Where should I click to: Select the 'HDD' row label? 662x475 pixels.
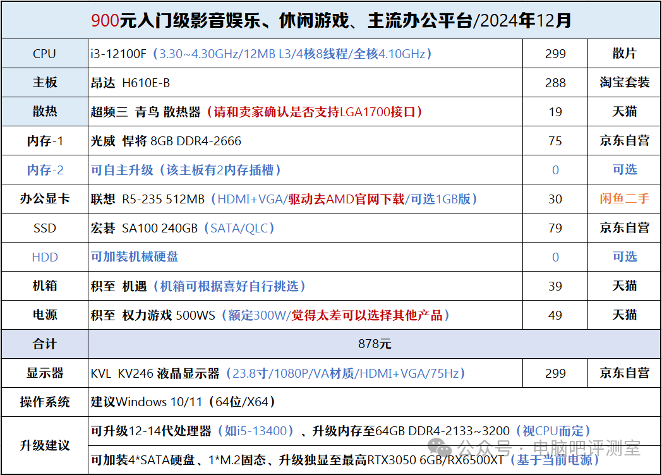(44, 257)
